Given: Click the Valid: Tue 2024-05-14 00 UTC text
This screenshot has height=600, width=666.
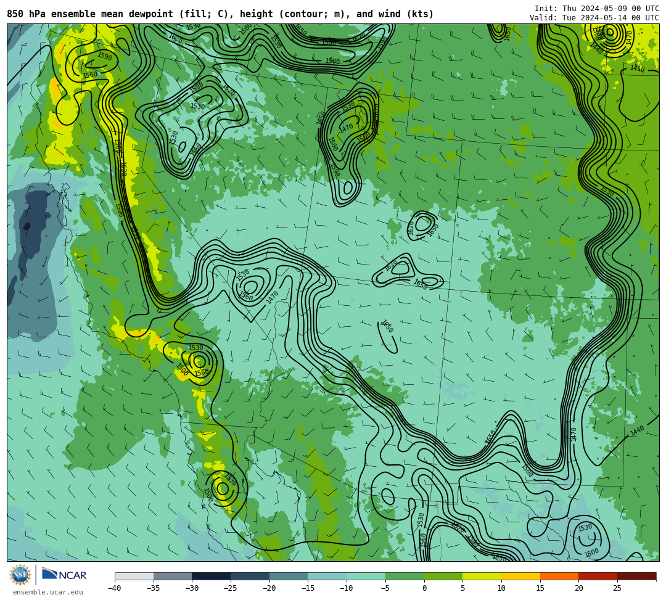Looking at the screenshot, I should [x=594, y=18].
